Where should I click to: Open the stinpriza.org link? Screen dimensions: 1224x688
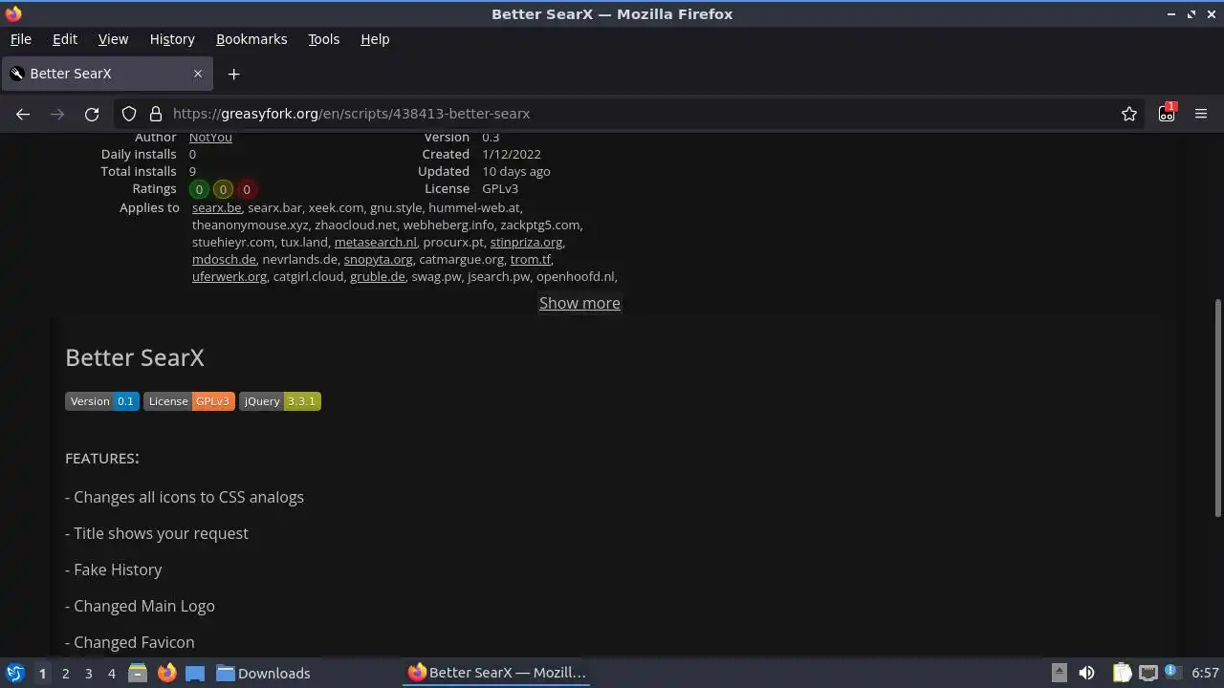coord(526,242)
